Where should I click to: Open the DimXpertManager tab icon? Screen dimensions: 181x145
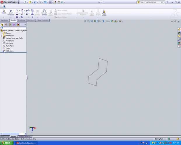(14, 25)
